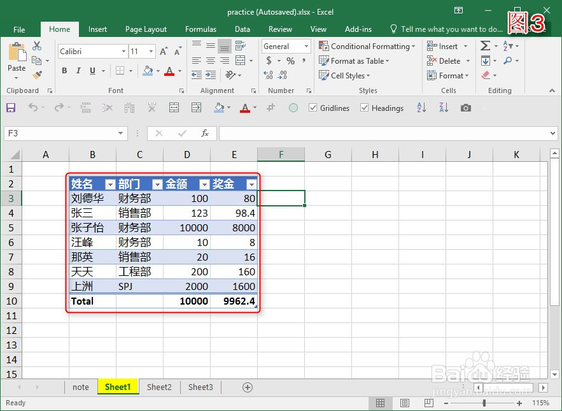Toggle bold formatting
This screenshot has width=562, height=411.
pyautogui.click(x=63, y=69)
